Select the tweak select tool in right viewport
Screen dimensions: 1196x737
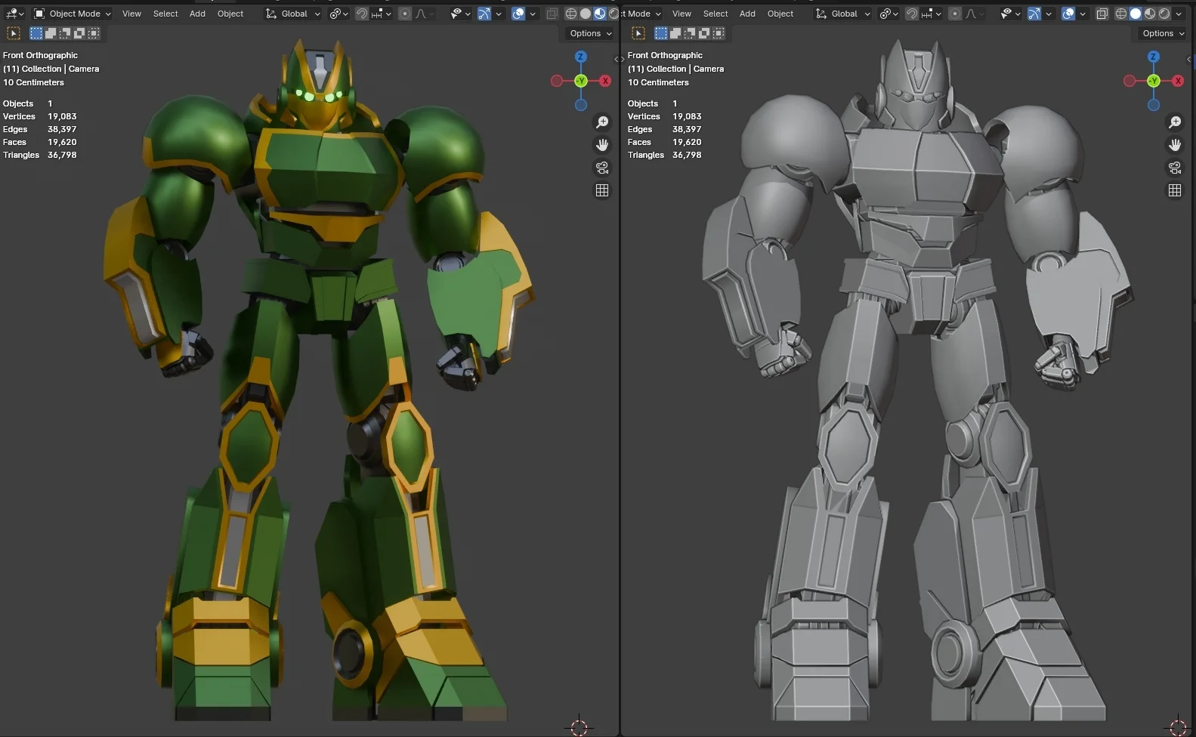coord(638,33)
